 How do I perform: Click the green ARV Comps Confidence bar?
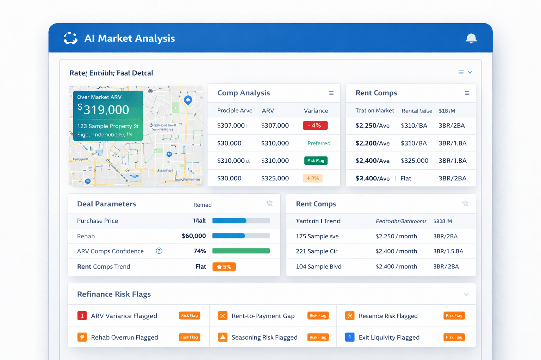(x=241, y=251)
